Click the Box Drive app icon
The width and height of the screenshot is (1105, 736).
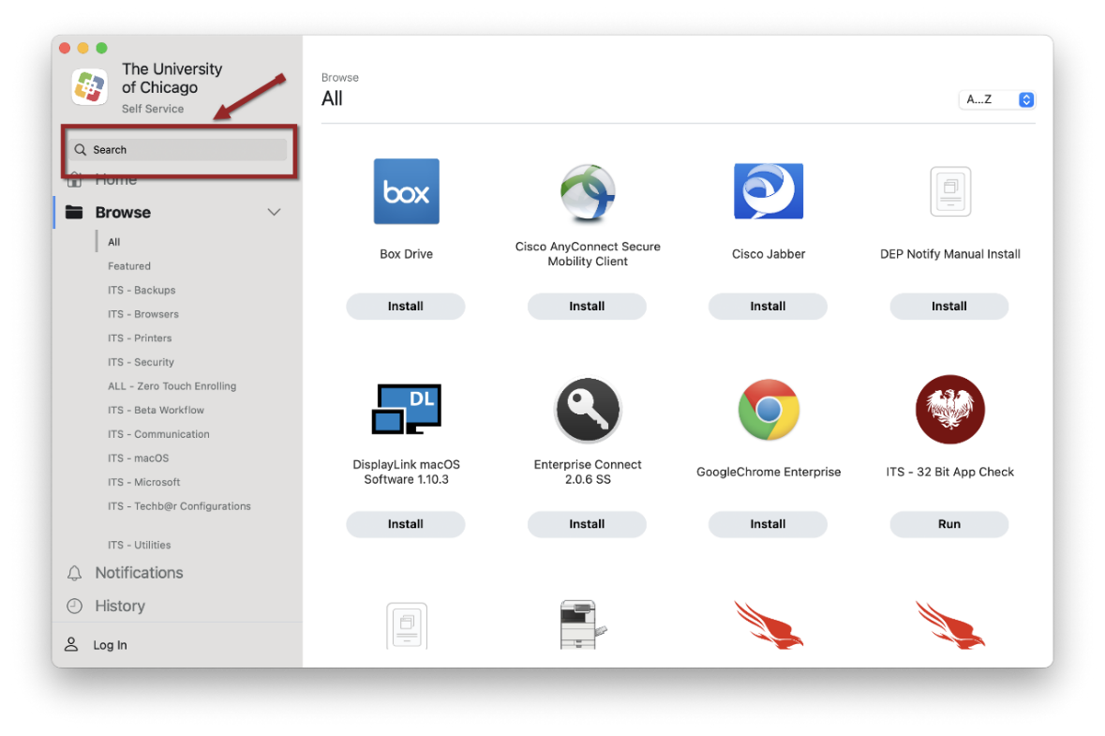coord(406,191)
